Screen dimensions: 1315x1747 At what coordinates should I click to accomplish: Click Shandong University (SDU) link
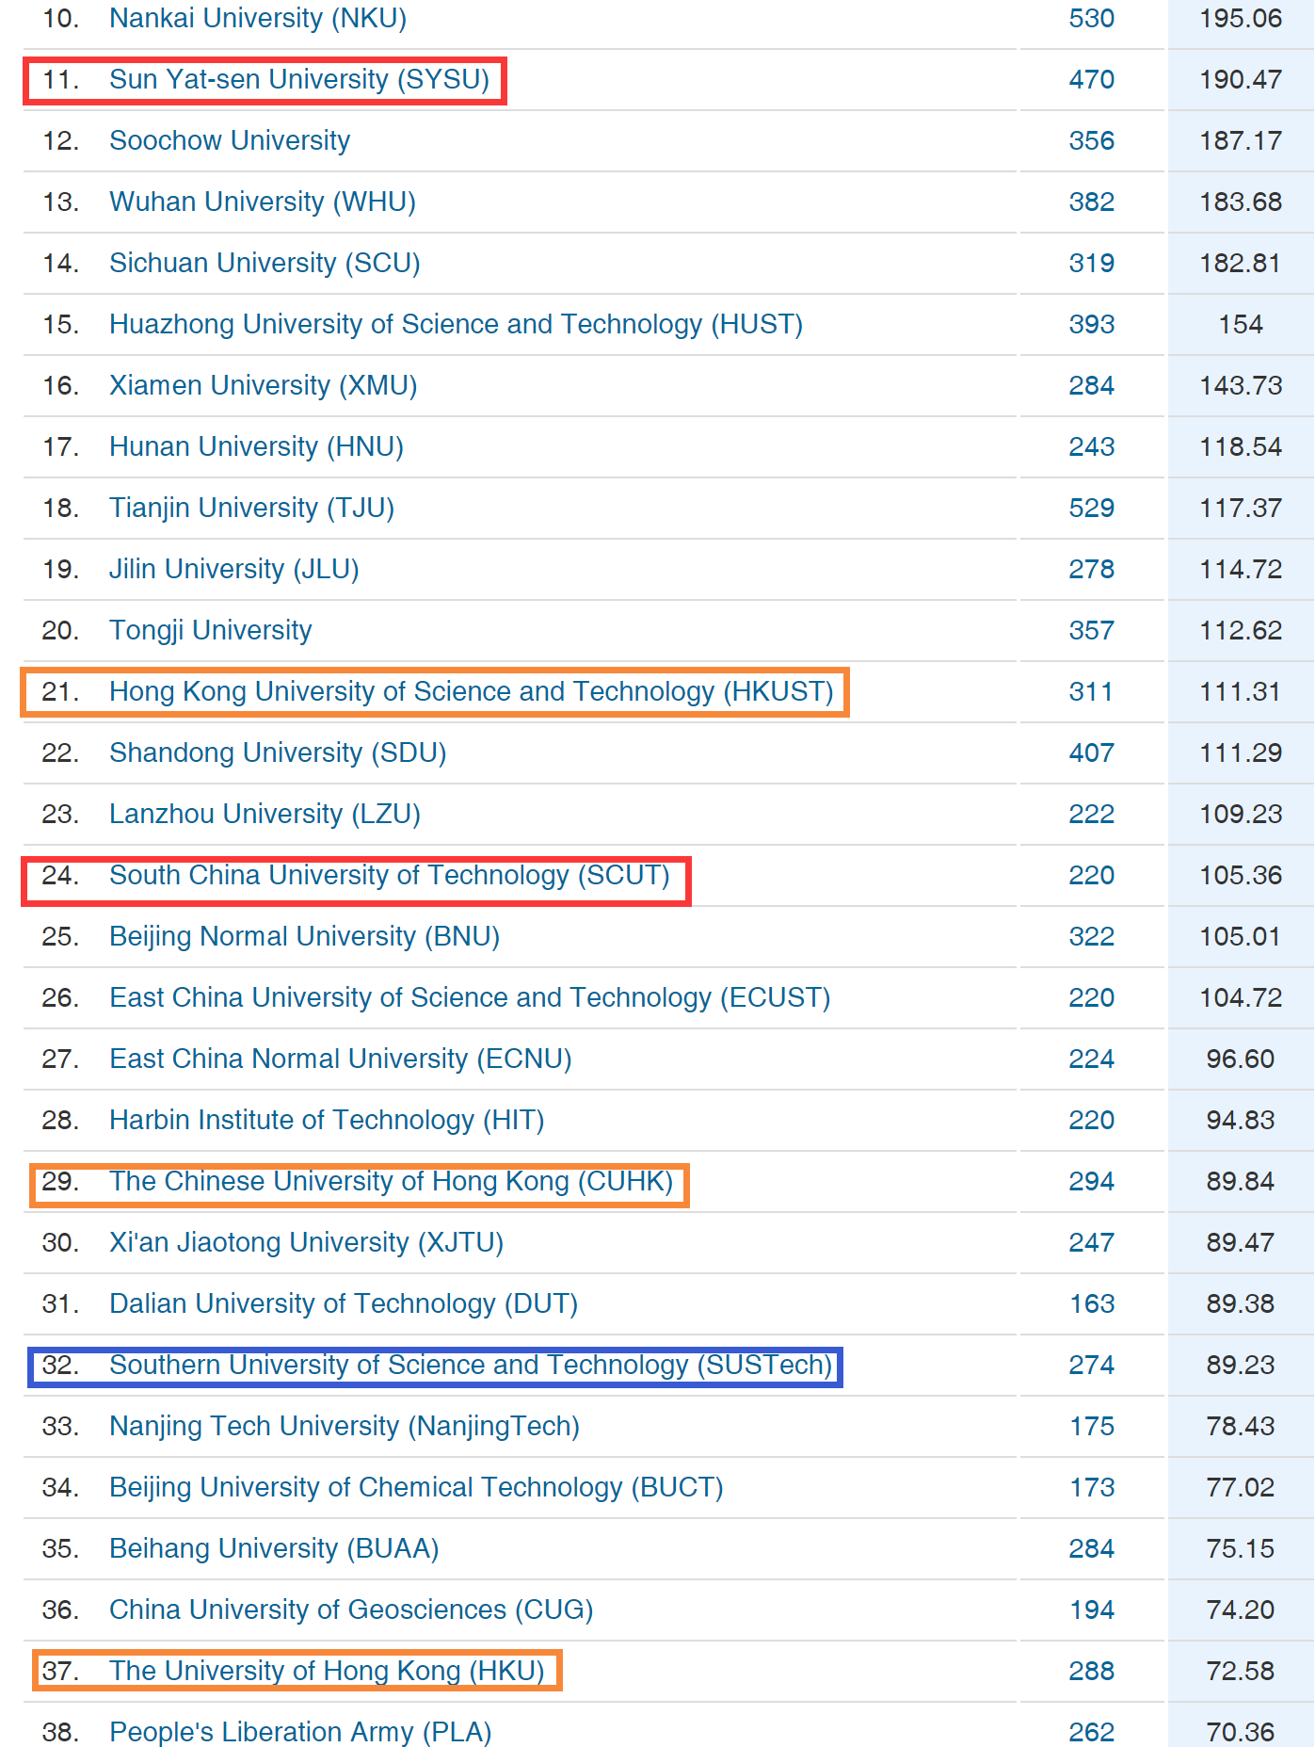click(x=278, y=753)
